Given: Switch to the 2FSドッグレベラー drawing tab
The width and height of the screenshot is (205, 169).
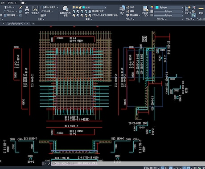Looking at the screenshot, I should coord(16,24).
